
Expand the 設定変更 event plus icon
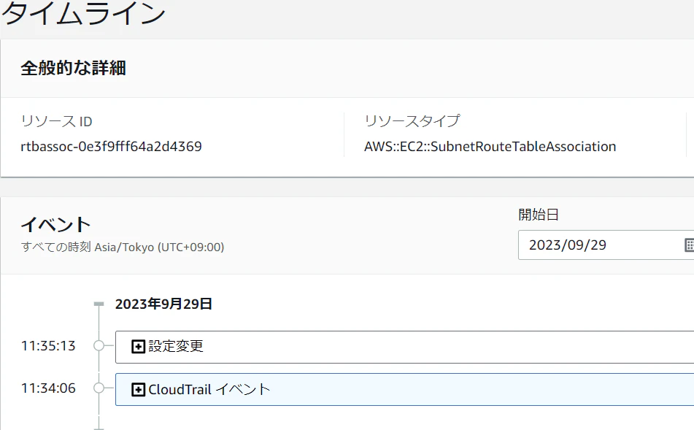point(138,346)
